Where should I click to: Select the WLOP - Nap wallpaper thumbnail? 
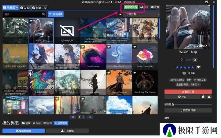click(x=41, y=31)
